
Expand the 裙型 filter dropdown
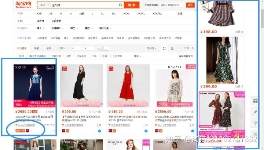pos(74,28)
